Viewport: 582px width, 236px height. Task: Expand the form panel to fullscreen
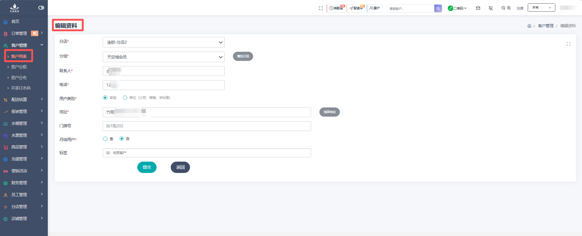tap(568, 44)
